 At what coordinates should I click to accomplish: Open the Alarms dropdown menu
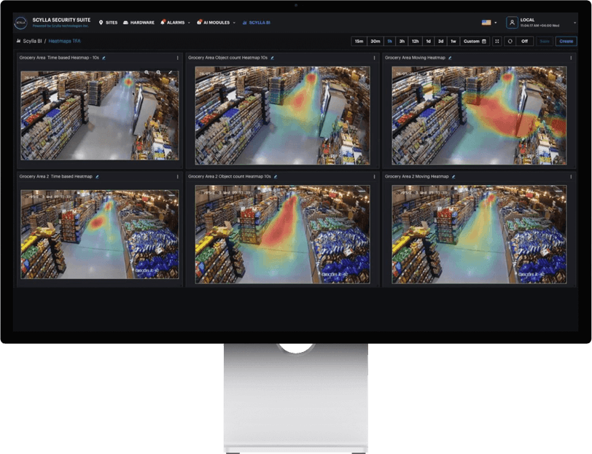point(175,23)
